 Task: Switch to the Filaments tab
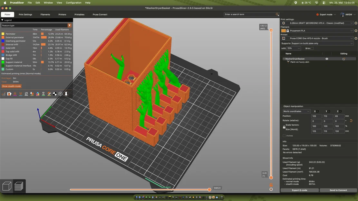click(x=45, y=14)
